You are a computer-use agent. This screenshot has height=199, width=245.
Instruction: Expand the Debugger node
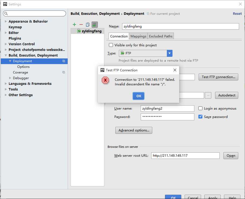10,78
